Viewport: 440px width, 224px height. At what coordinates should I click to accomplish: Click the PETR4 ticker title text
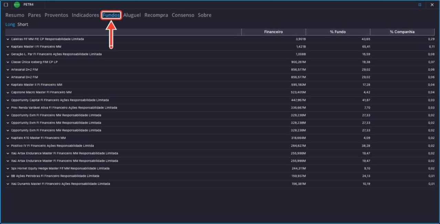29,5
